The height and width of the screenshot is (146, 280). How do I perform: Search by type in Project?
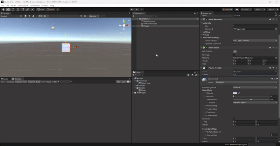(x=188, y=75)
